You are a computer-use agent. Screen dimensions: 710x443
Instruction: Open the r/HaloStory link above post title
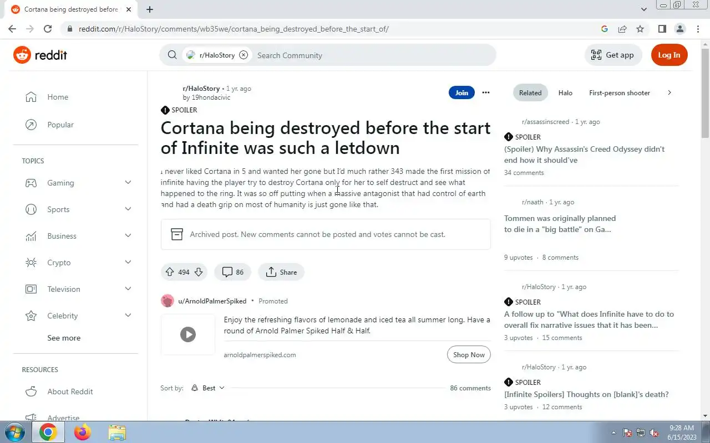click(201, 89)
